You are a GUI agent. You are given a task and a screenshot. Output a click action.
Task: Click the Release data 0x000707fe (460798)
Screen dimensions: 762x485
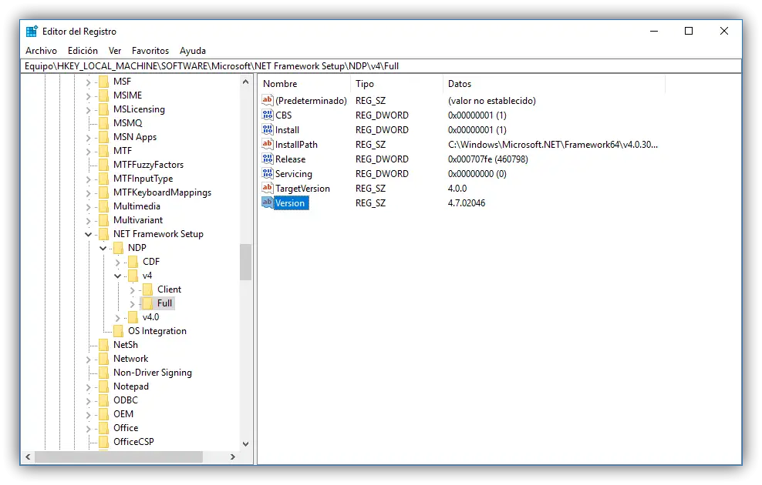[488, 159]
